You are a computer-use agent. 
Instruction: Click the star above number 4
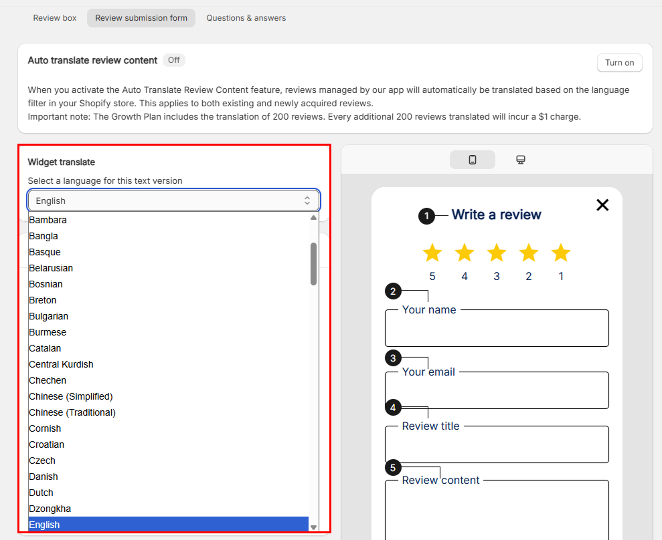pos(465,253)
